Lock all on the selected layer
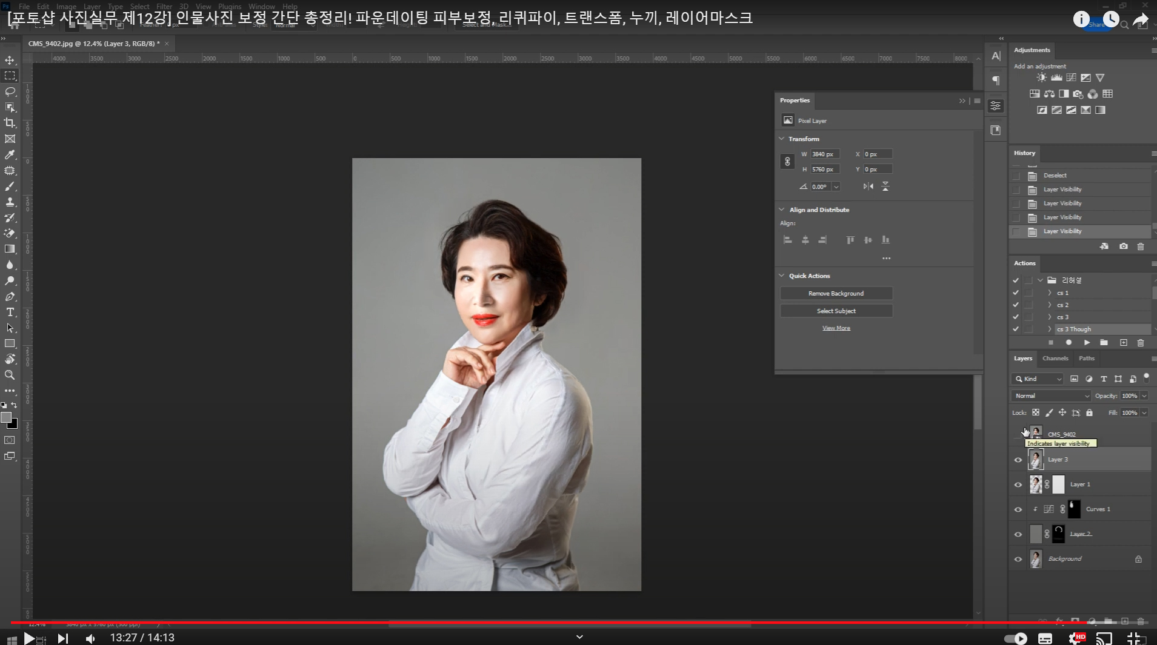The height and width of the screenshot is (645, 1157). pyautogui.click(x=1089, y=412)
